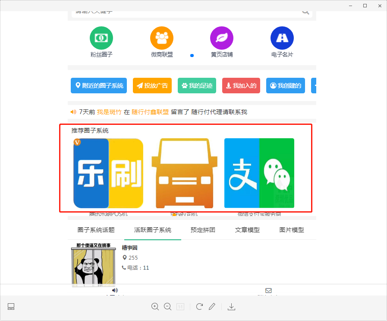Click the pencil edit icon
This screenshot has height=321, width=387.
(x=212, y=306)
